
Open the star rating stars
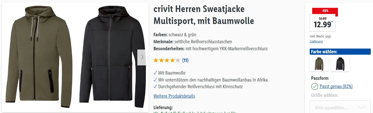point(167,60)
